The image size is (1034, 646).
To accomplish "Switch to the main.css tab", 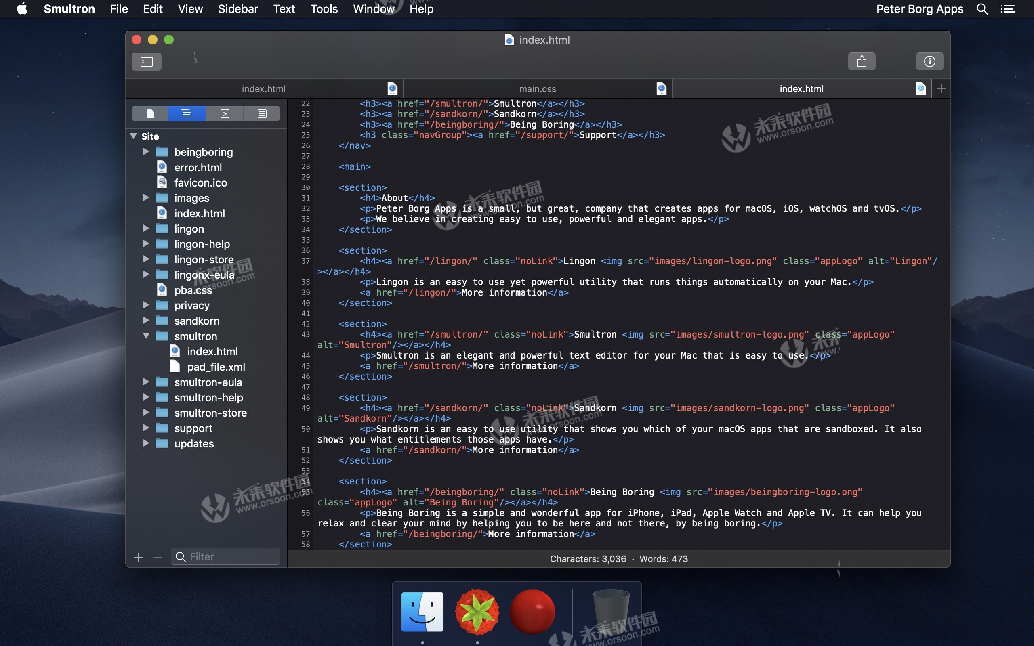I will (537, 89).
